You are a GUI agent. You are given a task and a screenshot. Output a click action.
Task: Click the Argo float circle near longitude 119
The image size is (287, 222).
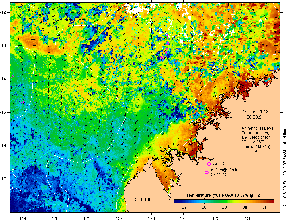pyautogui.click(x=23, y=102)
